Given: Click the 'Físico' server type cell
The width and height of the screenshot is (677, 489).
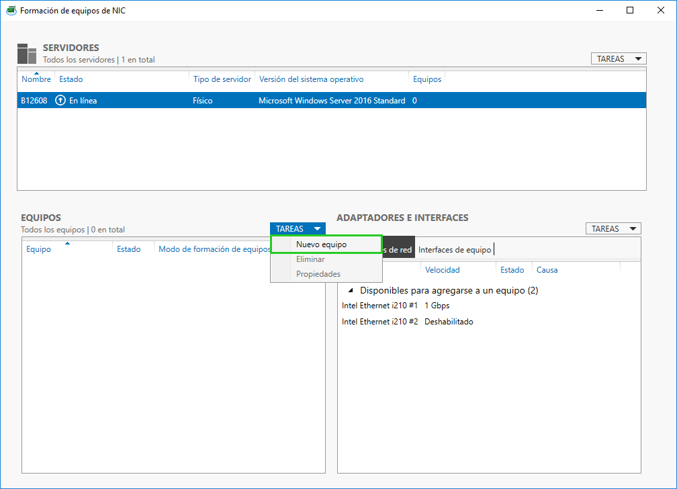Looking at the screenshot, I should point(203,101).
